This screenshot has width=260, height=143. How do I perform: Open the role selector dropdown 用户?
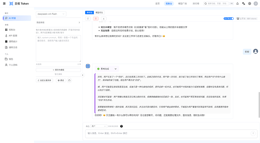(x=99, y=126)
